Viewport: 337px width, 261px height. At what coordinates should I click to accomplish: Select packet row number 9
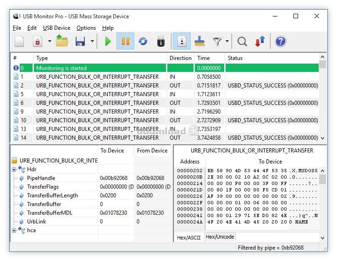165,112
